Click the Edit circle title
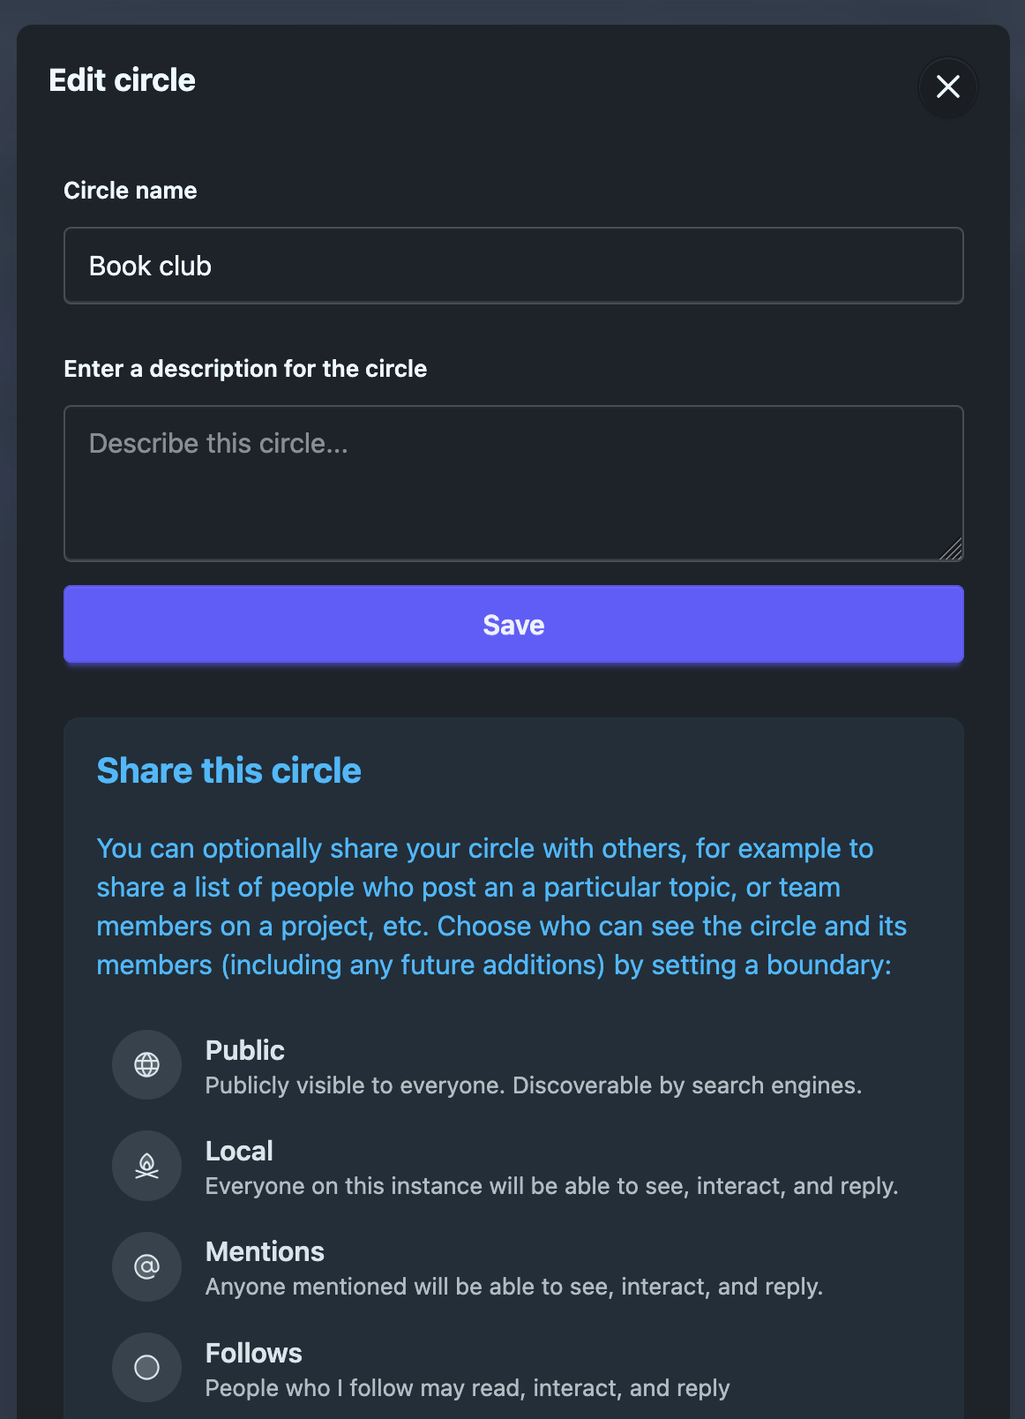1025x1419 pixels. 122,80
